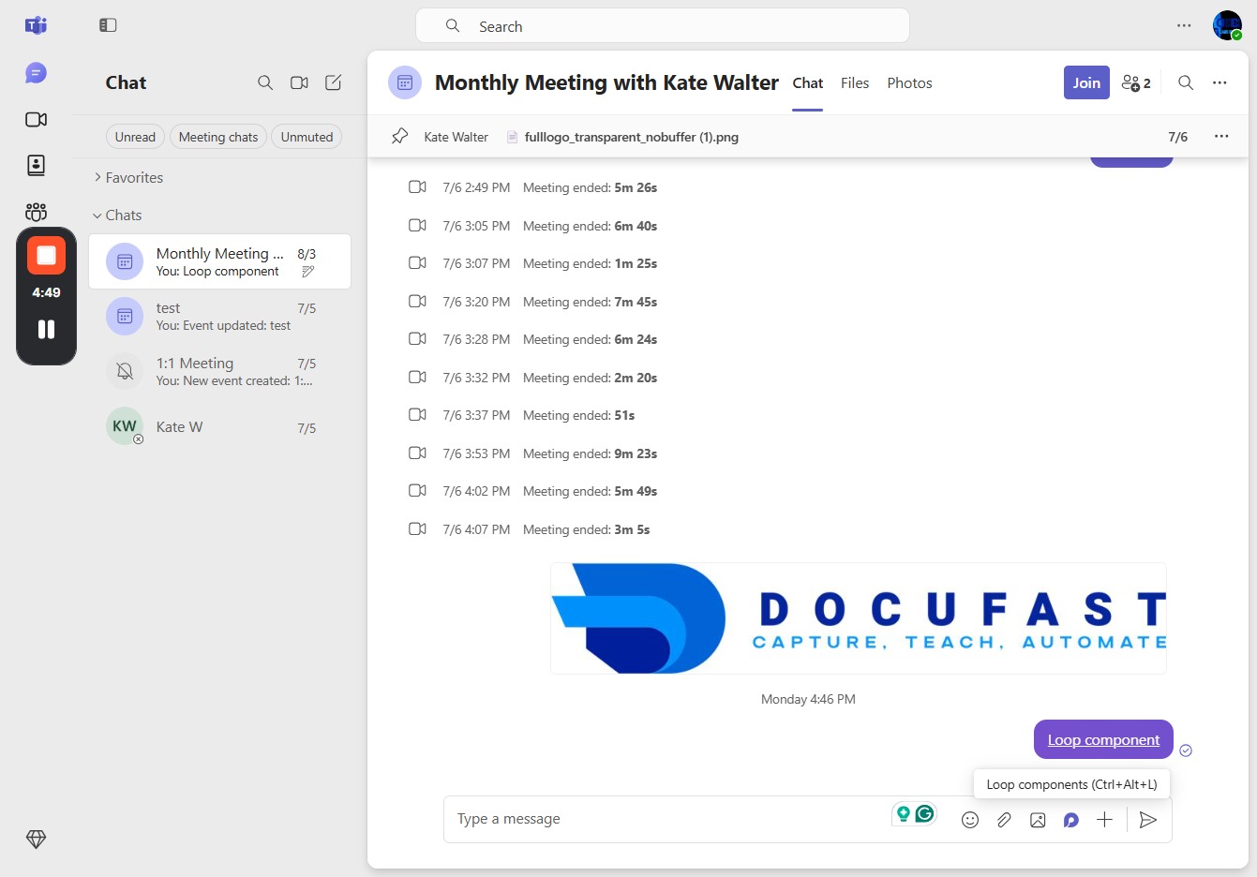The height and width of the screenshot is (877, 1257).
Task: Open the Meet video camera app in the sidebar
Action: pos(36,119)
